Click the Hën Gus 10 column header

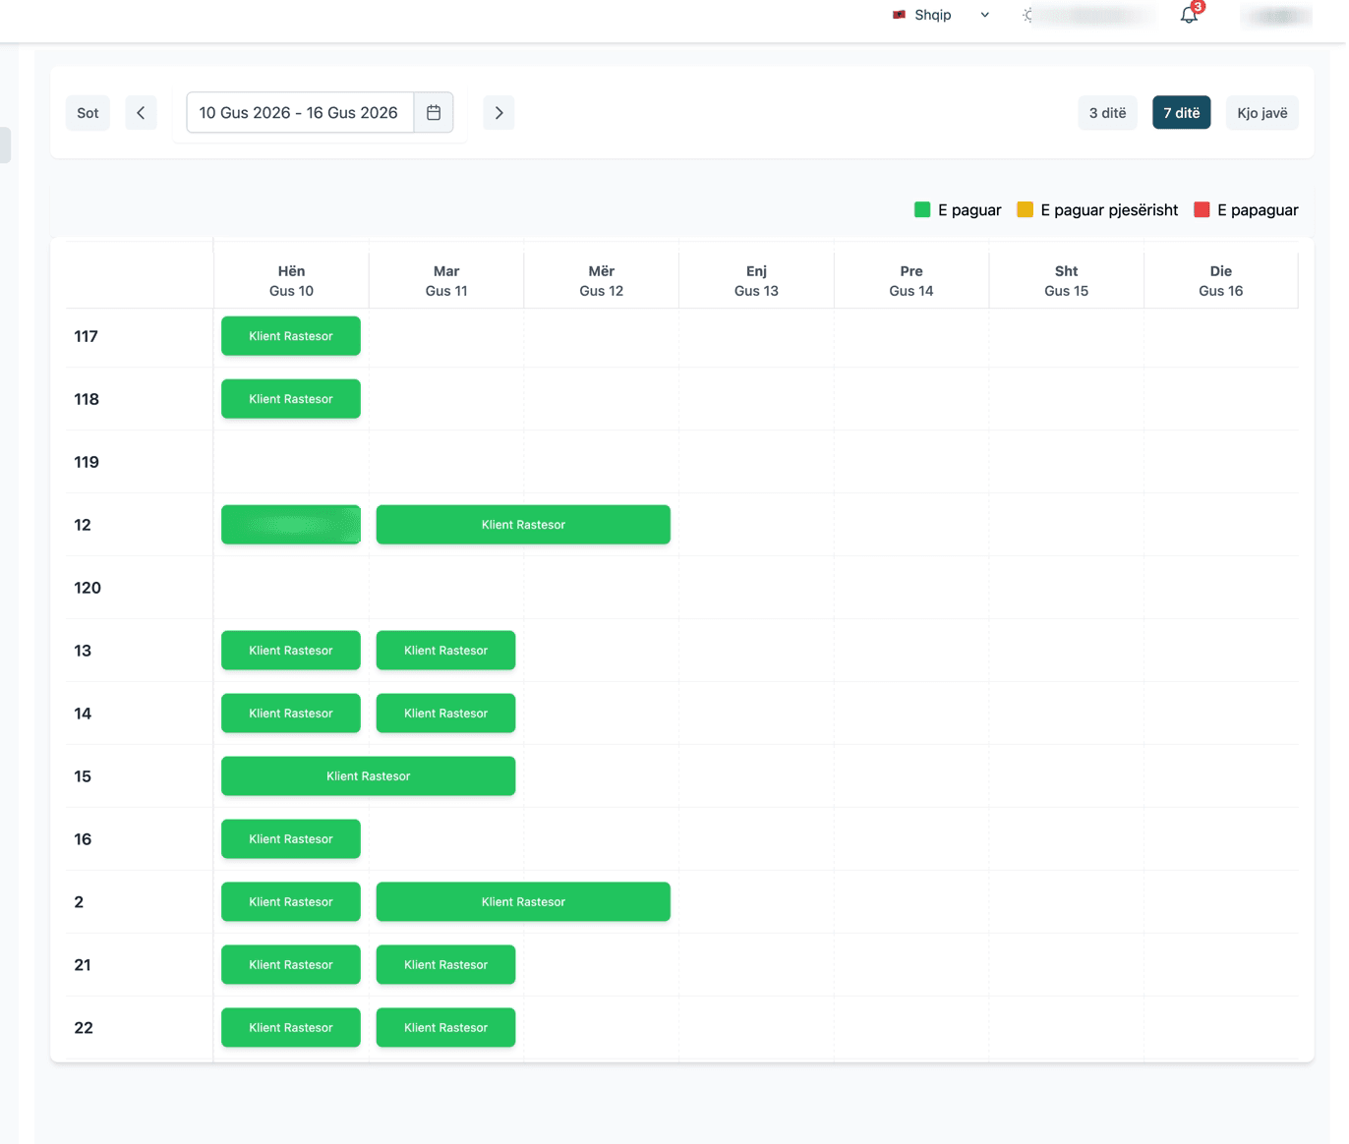(x=291, y=281)
